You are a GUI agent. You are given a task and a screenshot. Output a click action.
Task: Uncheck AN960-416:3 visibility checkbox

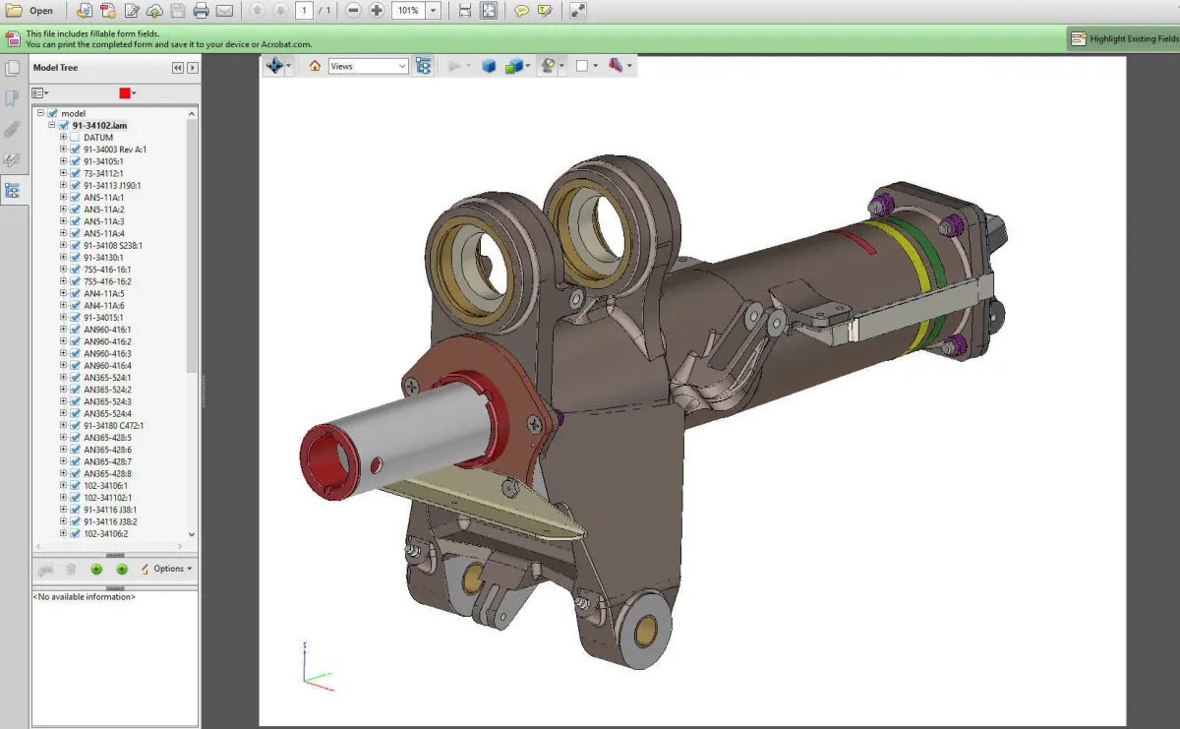[x=75, y=353]
